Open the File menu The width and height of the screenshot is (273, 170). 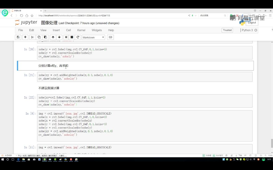point(21,30)
